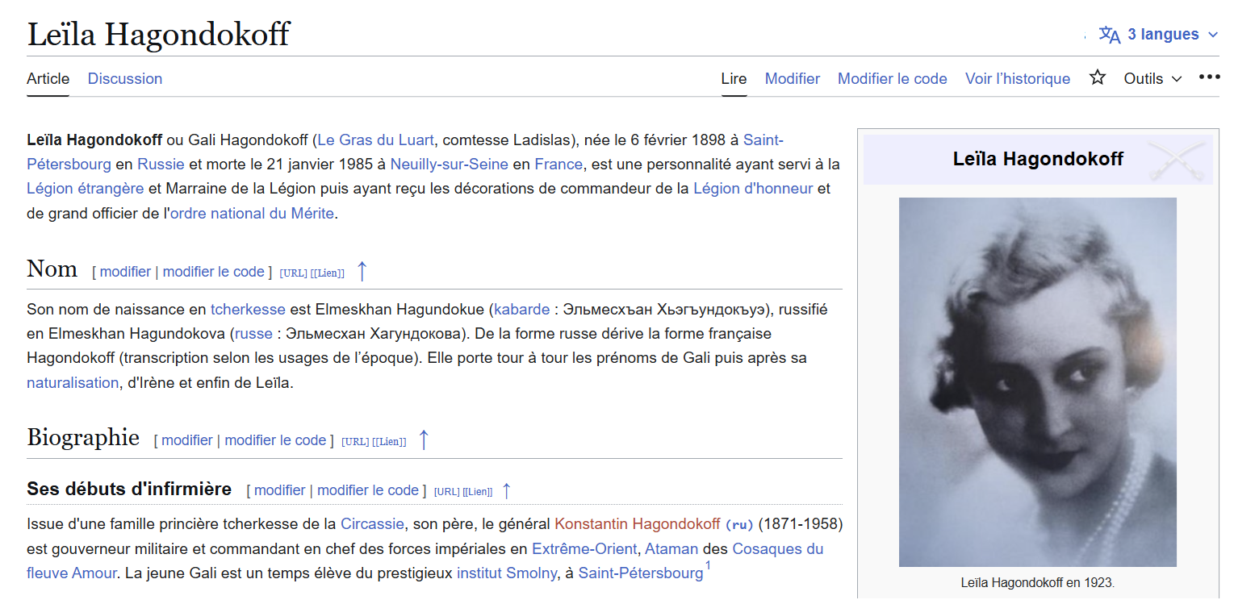The width and height of the screenshot is (1234, 600).
Task: Open the three-dots more options menu
Action: tap(1209, 77)
